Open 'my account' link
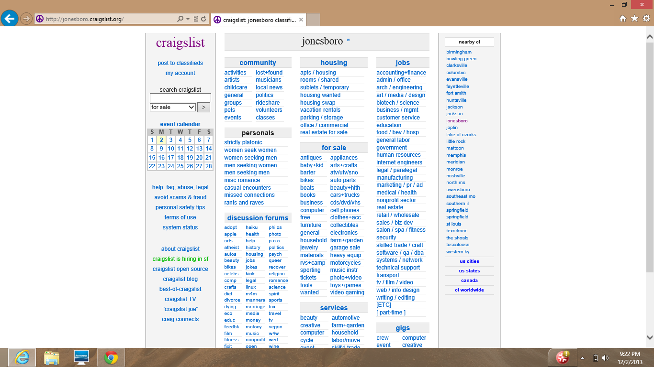 [x=180, y=73]
